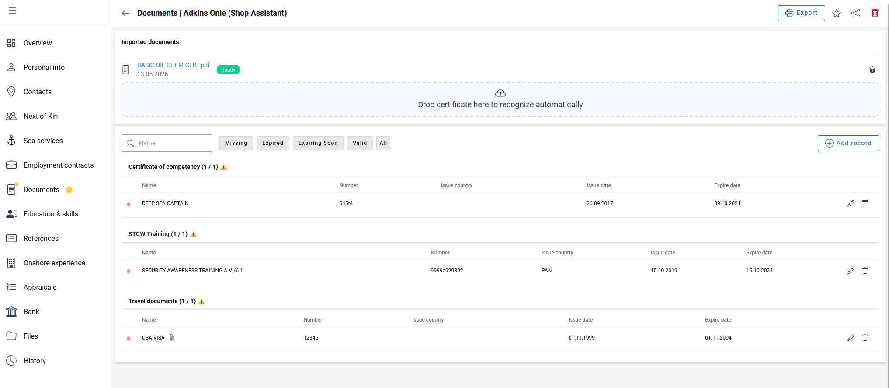The height and width of the screenshot is (388, 889).
Task: Click expire date 09.10.2021
Action: [x=727, y=203]
